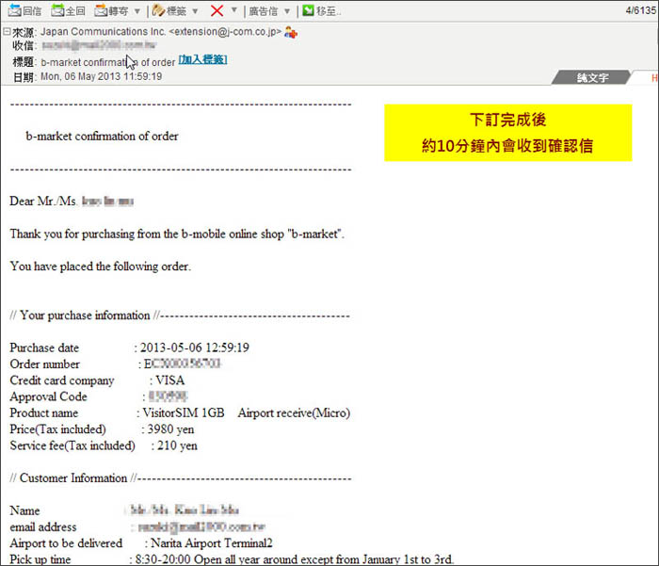The image size is (659, 566).
Task: Click the purchase date 2013-05-06 12:59:19
Action: click(195, 348)
